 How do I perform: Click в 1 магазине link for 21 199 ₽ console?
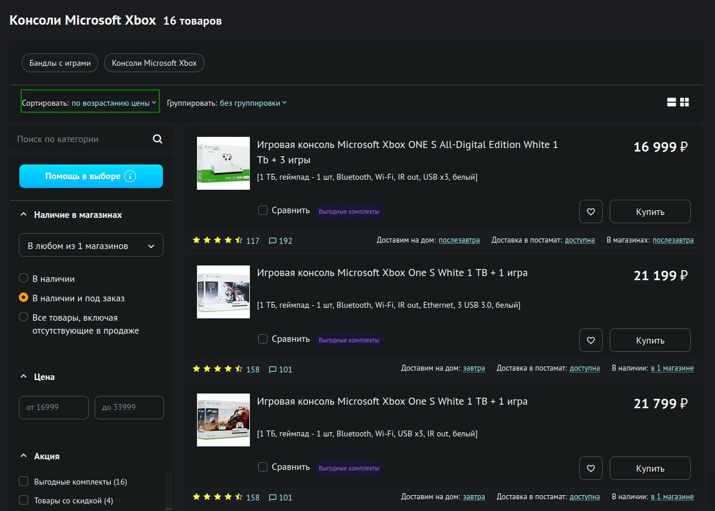click(x=672, y=368)
